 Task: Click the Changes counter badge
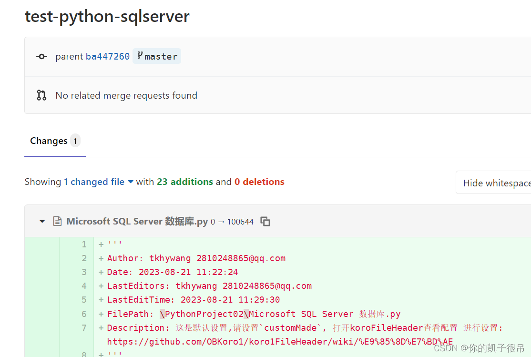click(75, 141)
